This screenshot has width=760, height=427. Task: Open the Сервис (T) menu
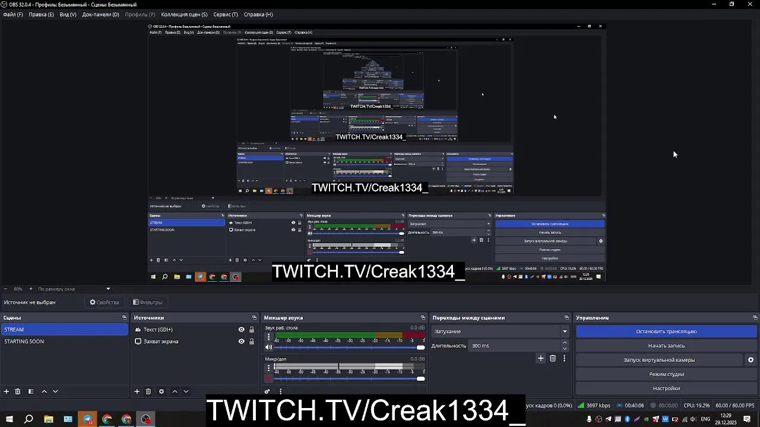225,14
